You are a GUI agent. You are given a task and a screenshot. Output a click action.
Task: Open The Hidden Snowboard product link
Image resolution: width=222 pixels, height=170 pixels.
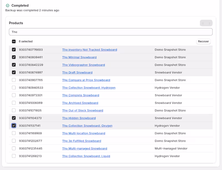79,118
